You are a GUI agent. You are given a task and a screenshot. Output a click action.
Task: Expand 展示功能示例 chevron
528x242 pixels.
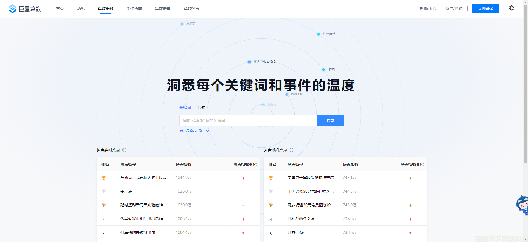[x=208, y=131]
